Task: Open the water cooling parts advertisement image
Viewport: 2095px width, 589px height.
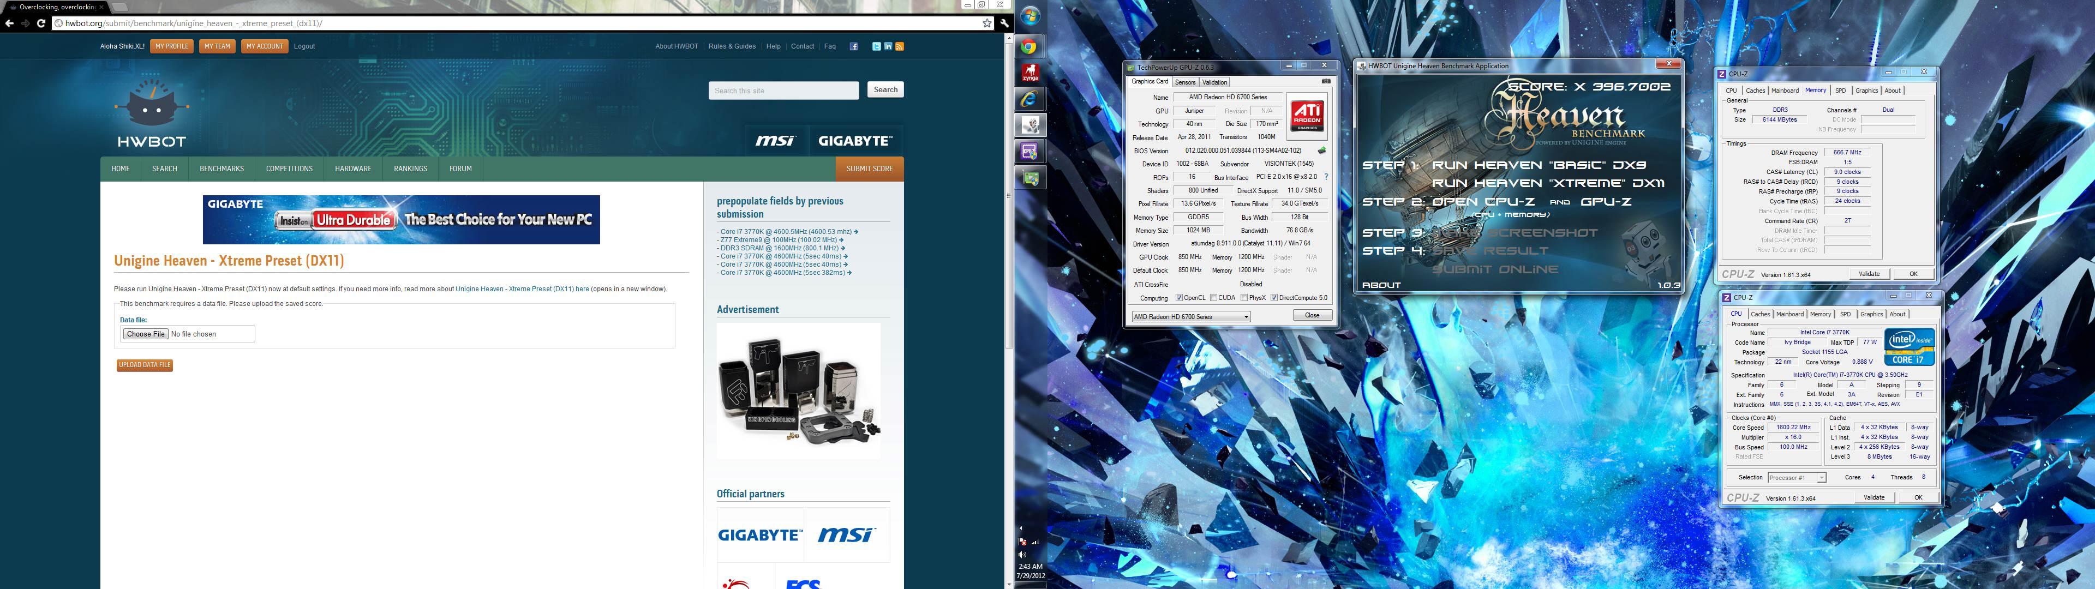Action: tap(798, 392)
